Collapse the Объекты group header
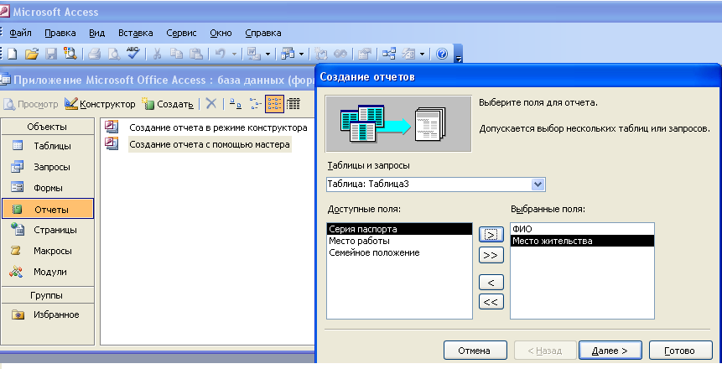 47,127
